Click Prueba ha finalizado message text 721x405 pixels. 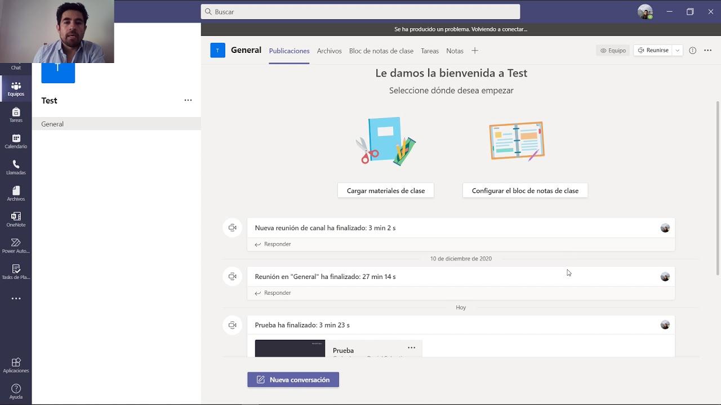click(302, 325)
